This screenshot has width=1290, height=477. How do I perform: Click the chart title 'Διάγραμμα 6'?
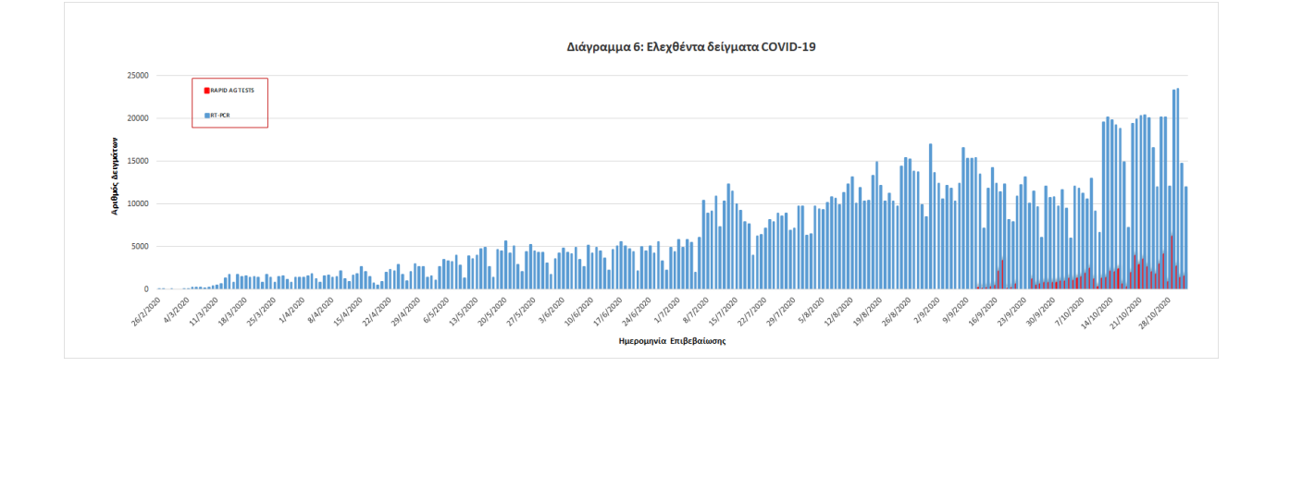click(690, 46)
